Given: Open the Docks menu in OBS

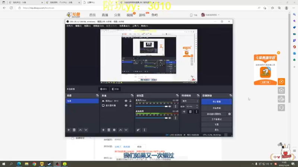Looking at the screenshot, I should pyautogui.click(x=98, y=26).
